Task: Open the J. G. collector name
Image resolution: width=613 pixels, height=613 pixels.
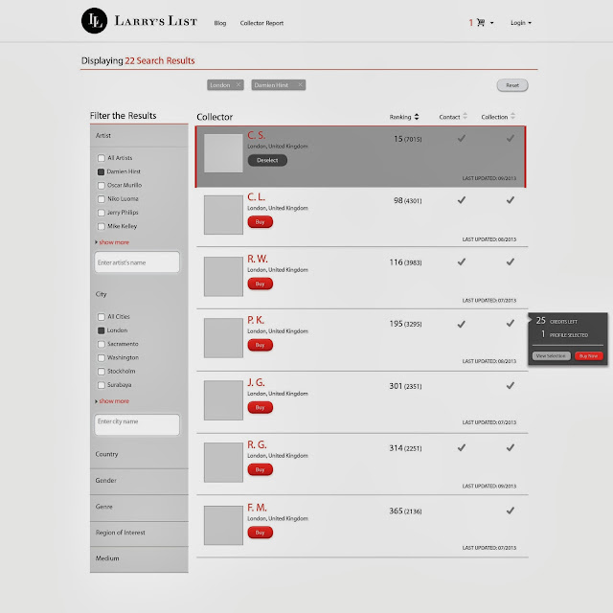Action: pos(256,382)
